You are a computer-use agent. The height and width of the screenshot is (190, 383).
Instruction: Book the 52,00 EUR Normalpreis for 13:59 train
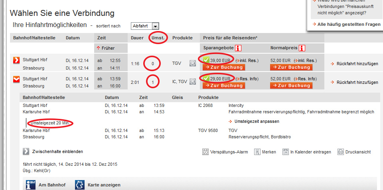(x=291, y=85)
